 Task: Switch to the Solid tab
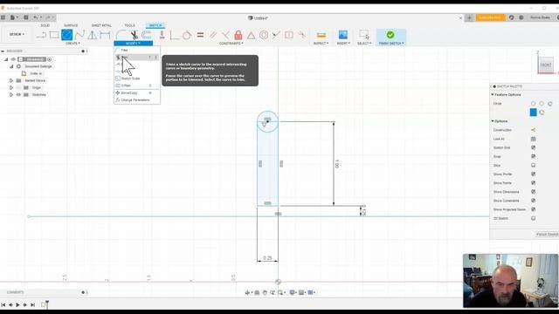click(x=45, y=25)
